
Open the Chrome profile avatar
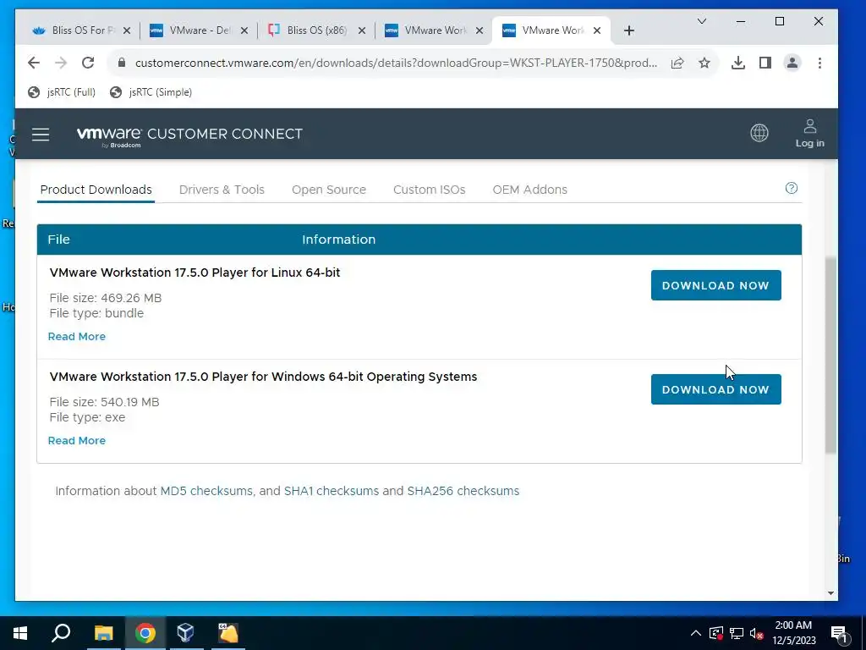click(x=792, y=63)
